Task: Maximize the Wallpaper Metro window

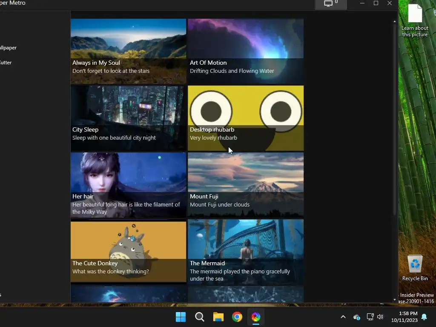Action: [376, 3]
